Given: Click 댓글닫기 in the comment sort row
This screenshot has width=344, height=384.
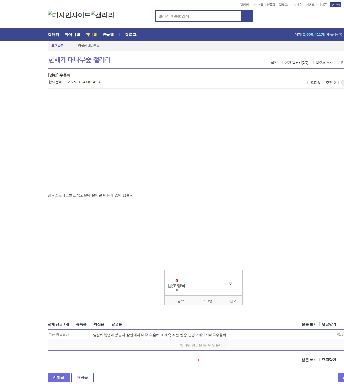Looking at the screenshot, I should click(329, 324).
